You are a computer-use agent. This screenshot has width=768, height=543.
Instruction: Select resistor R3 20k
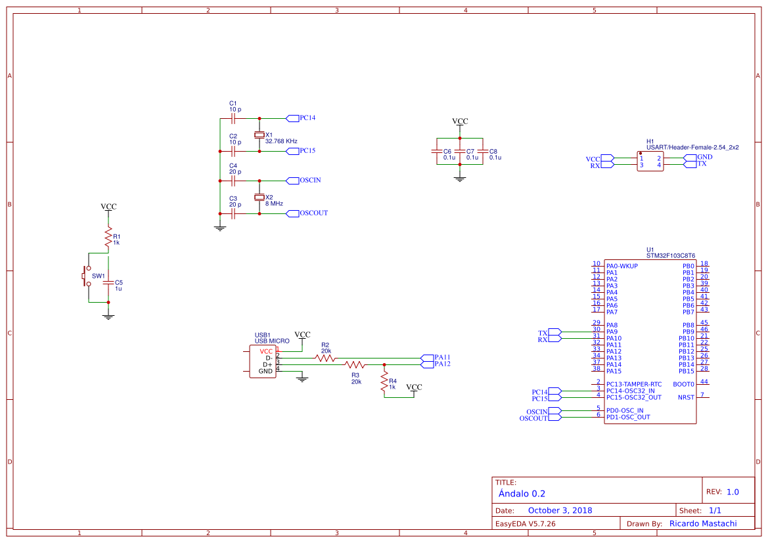[355, 364]
